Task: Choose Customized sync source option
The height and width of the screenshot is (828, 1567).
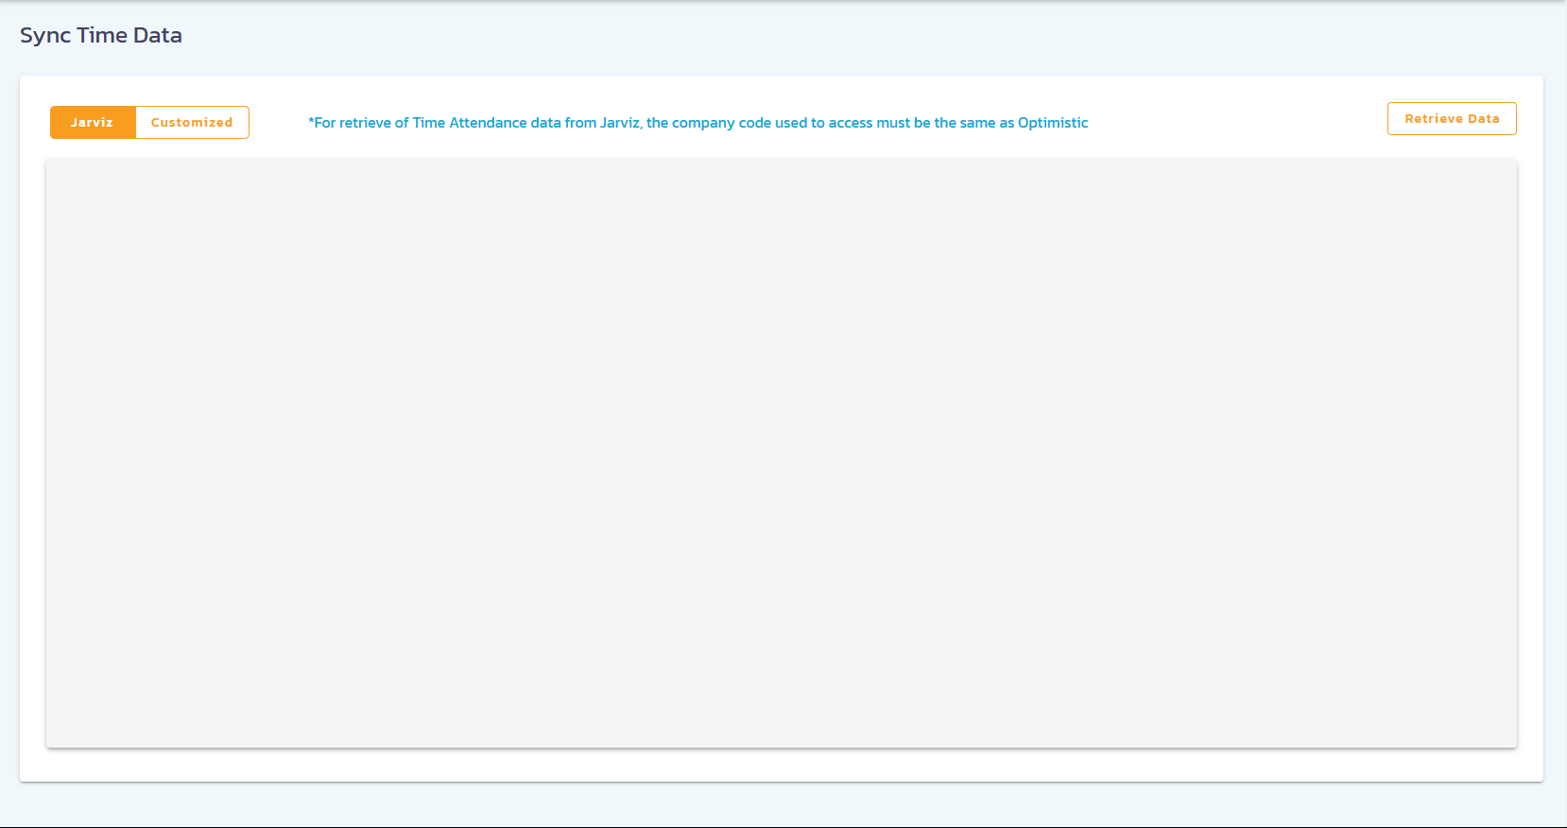Action: click(192, 123)
